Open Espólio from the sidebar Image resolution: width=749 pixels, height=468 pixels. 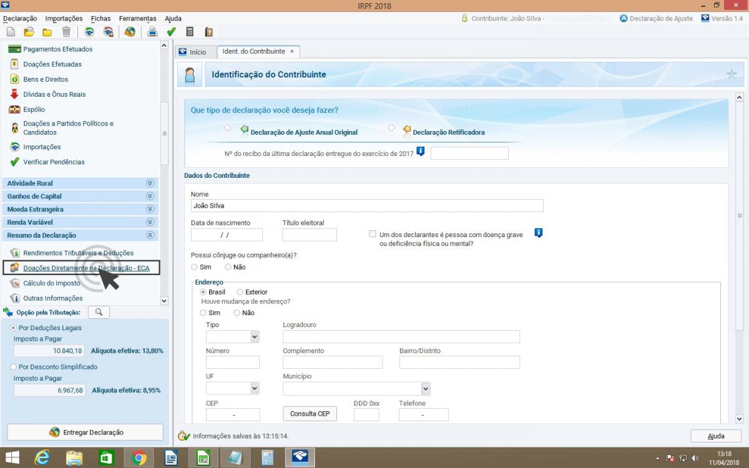click(34, 109)
